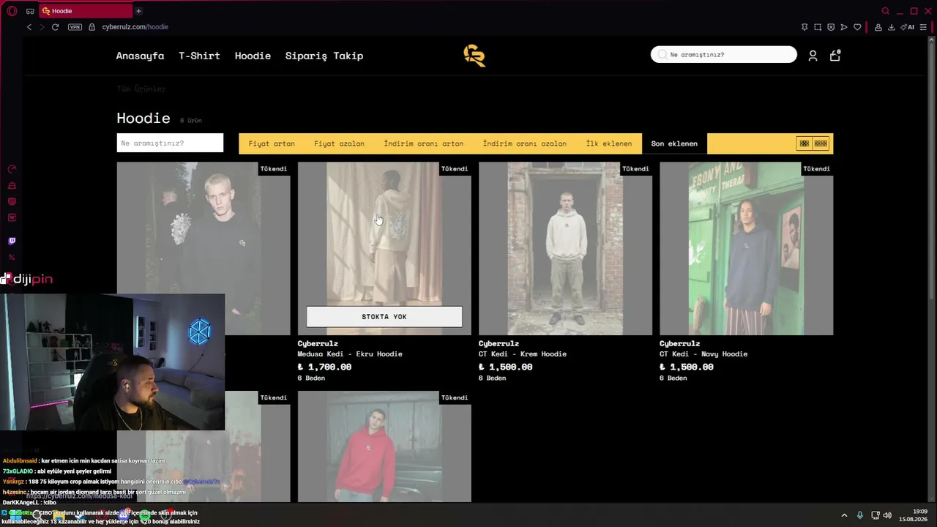This screenshot has width=937, height=527.
Task: Open the browser profile icon
Action: 878,27
